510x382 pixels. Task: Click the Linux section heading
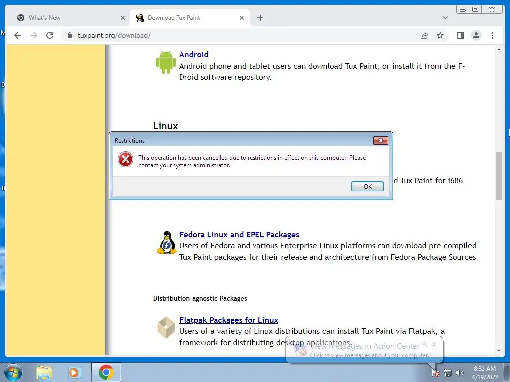[165, 126]
